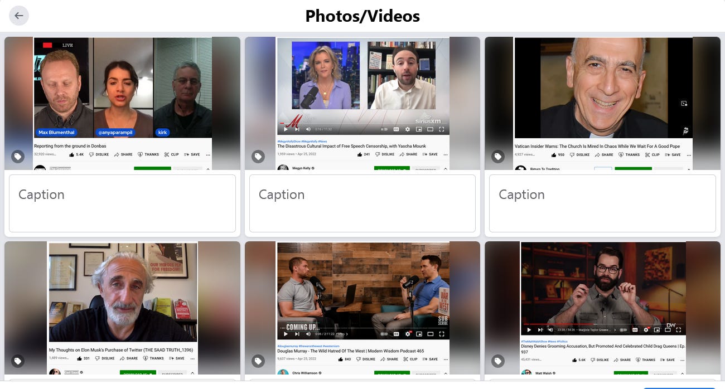Image resolution: width=725 pixels, height=389 pixels.
Task: Open the Modern Wisdom Podcast 465 thumbnail
Action: point(362,308)
